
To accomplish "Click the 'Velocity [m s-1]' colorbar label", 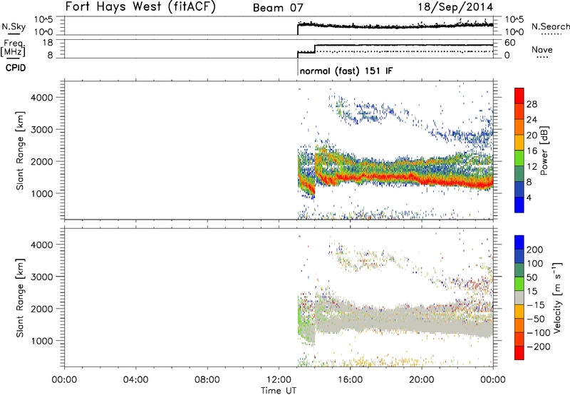I will (x=557, y=297).
